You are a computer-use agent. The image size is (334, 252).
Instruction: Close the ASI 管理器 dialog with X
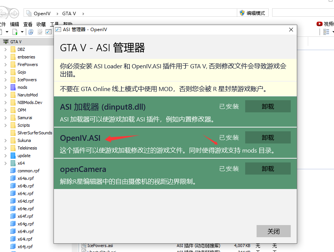tap(291, 30)
